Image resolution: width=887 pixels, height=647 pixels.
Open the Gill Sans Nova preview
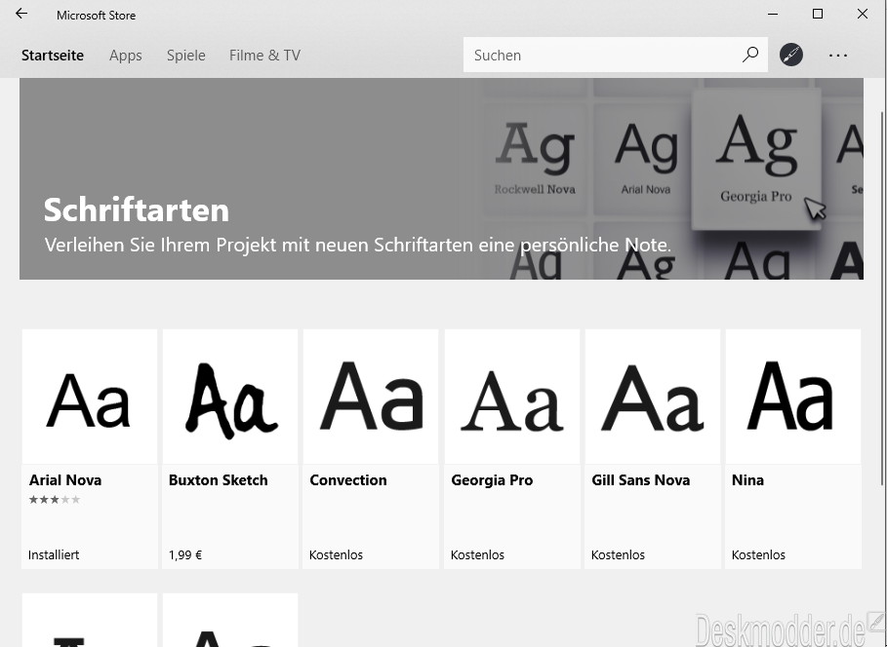coord(652,397)
